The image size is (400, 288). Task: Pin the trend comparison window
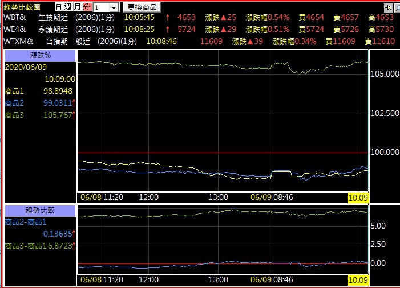pos(389,7)
